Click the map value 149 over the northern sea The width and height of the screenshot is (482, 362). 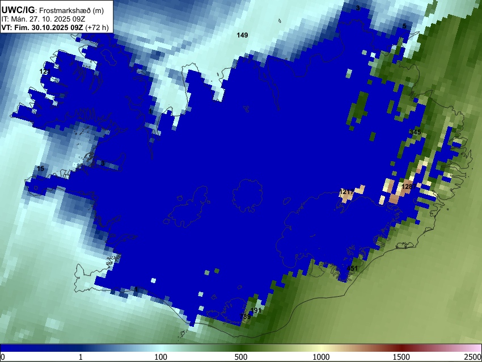click(242, 35)
